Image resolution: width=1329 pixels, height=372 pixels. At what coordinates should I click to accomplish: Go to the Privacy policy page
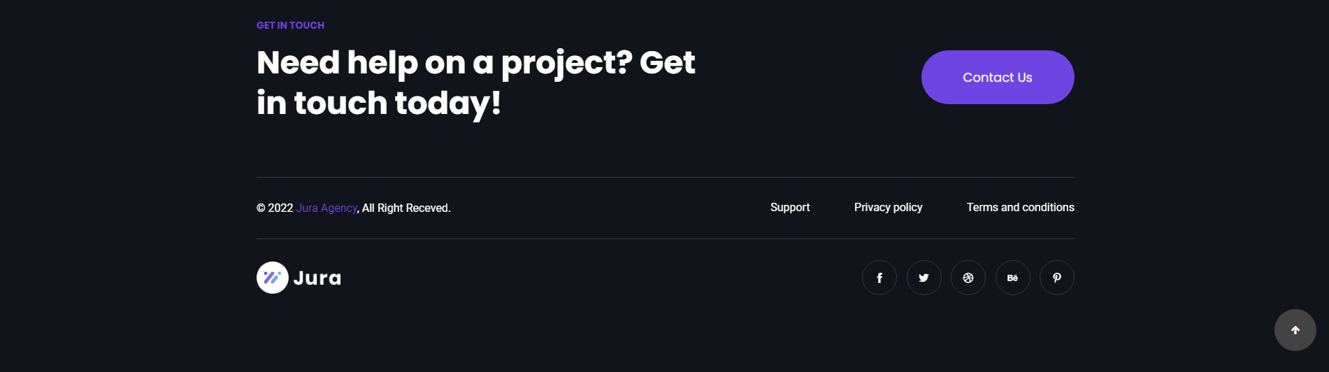click(888, 208)
